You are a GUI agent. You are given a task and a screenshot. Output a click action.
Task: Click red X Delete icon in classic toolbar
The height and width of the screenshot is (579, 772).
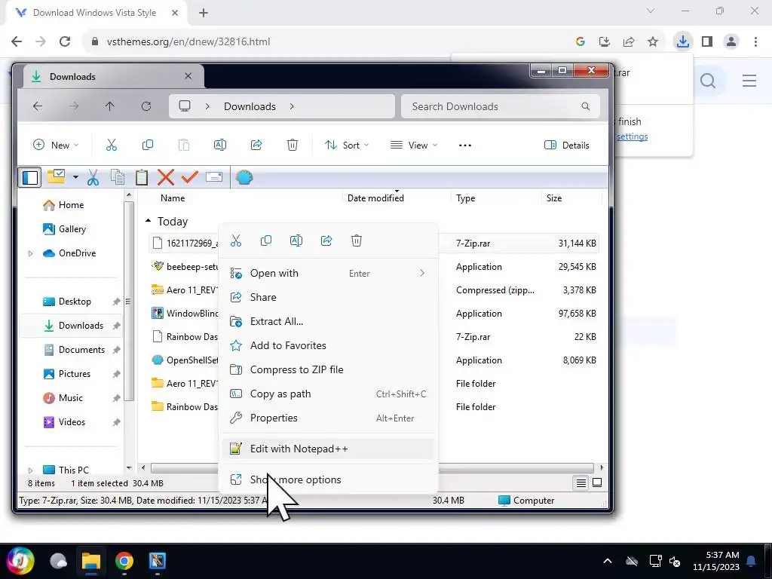166,177
